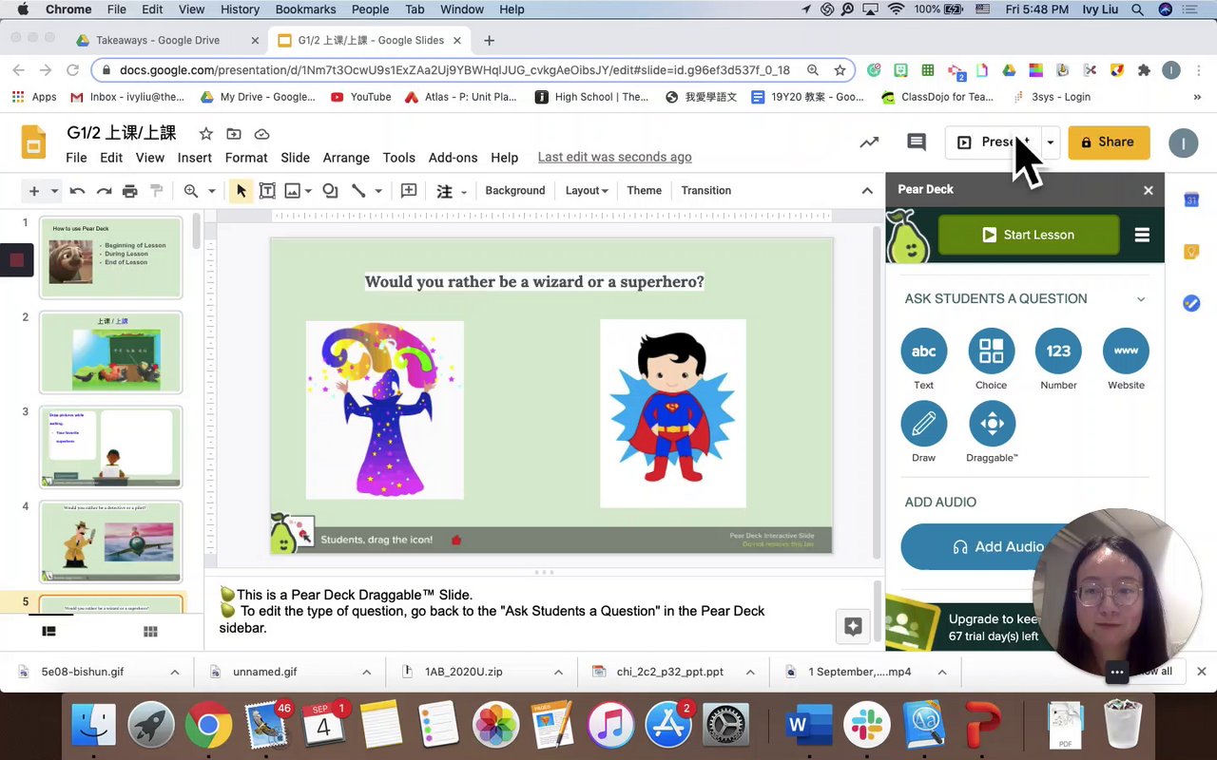This screenshot has width=1217, height=760.
Task: Open Google Keep side panel icon
Action: (x=1191, y=252)
